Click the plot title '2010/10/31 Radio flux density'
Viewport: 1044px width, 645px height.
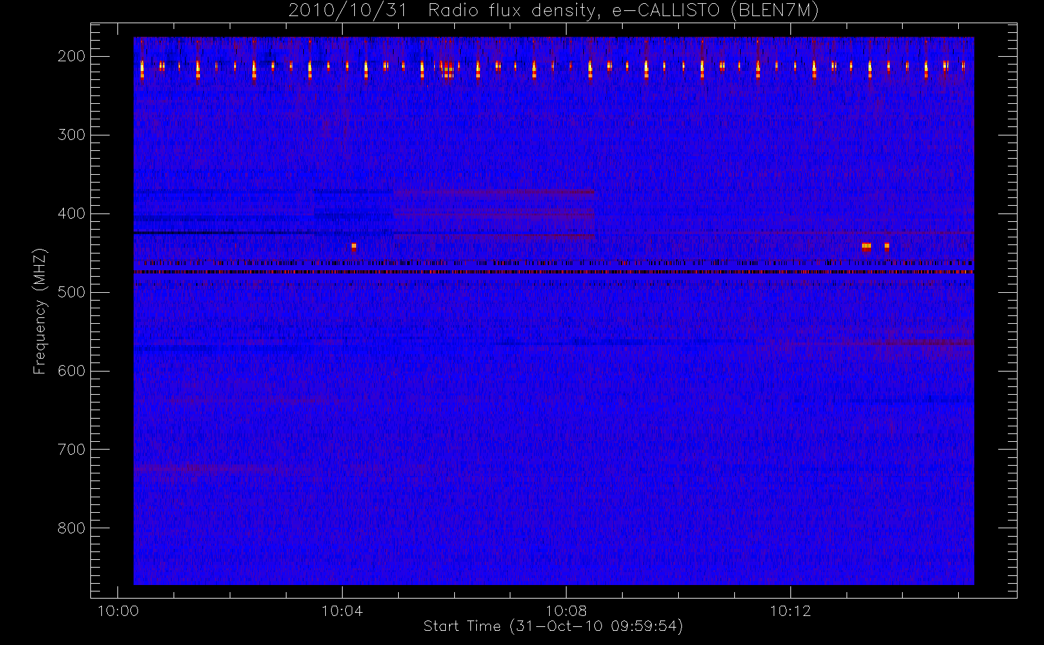coord(553,11)
